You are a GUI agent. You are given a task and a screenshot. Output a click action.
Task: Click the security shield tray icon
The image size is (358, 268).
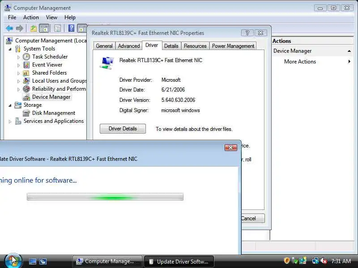pos(287,261)
